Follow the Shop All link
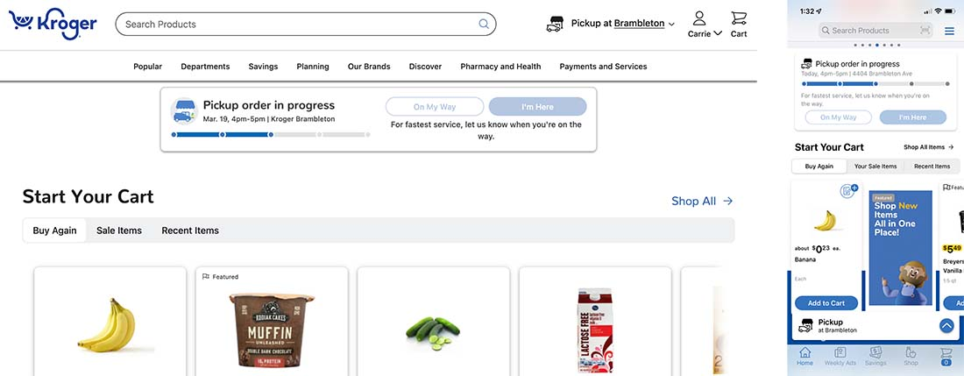Viewport: 964px width, 376px height. (x=702, y=201)
